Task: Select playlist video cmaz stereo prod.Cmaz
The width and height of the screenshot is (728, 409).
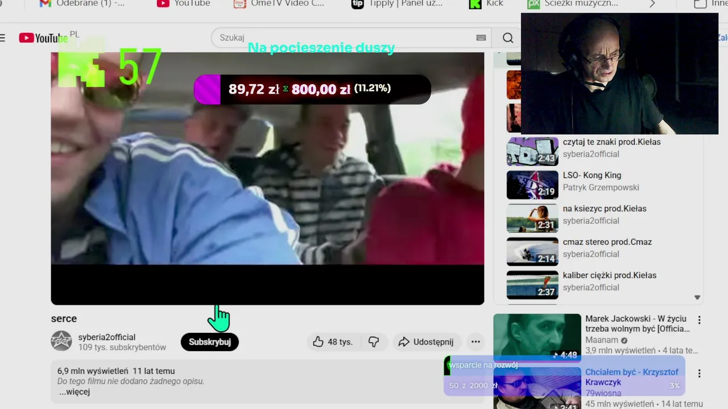Action: coord(607,242)
